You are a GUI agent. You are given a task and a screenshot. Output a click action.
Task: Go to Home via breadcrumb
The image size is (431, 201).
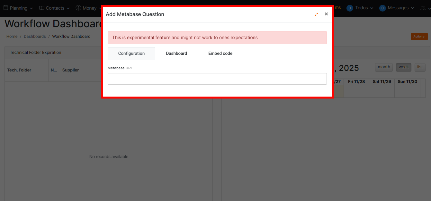(x=12, y=37)
